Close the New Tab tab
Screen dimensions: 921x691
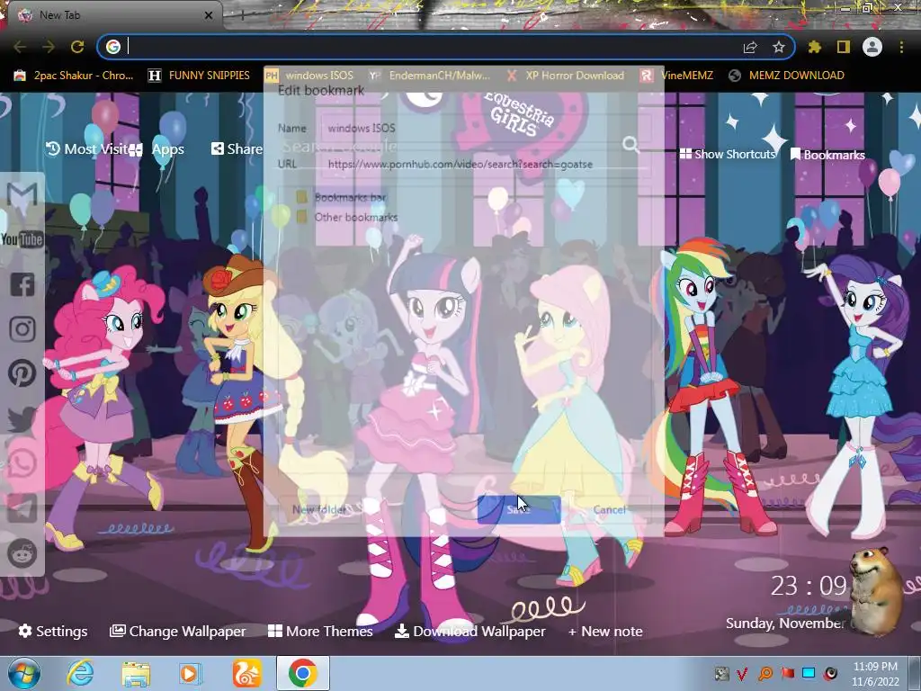208,15
